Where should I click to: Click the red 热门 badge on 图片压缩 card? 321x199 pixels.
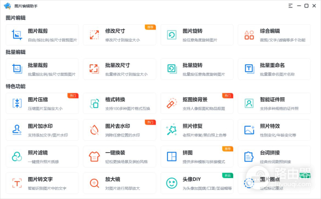point(73,96)
